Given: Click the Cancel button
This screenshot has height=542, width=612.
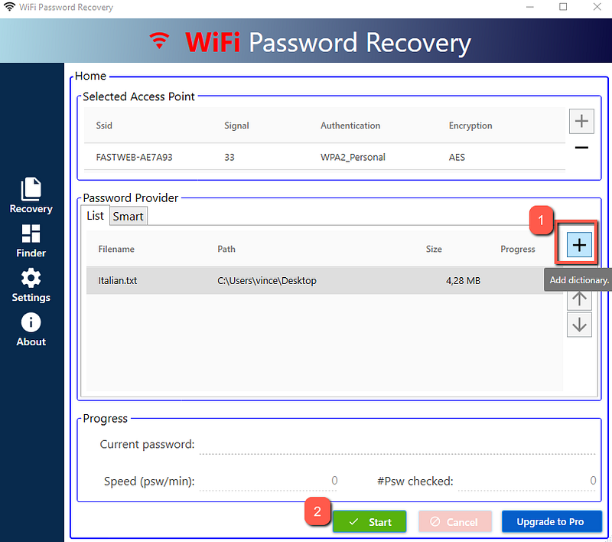Looking at the screenshot, I should pos(454,521).
